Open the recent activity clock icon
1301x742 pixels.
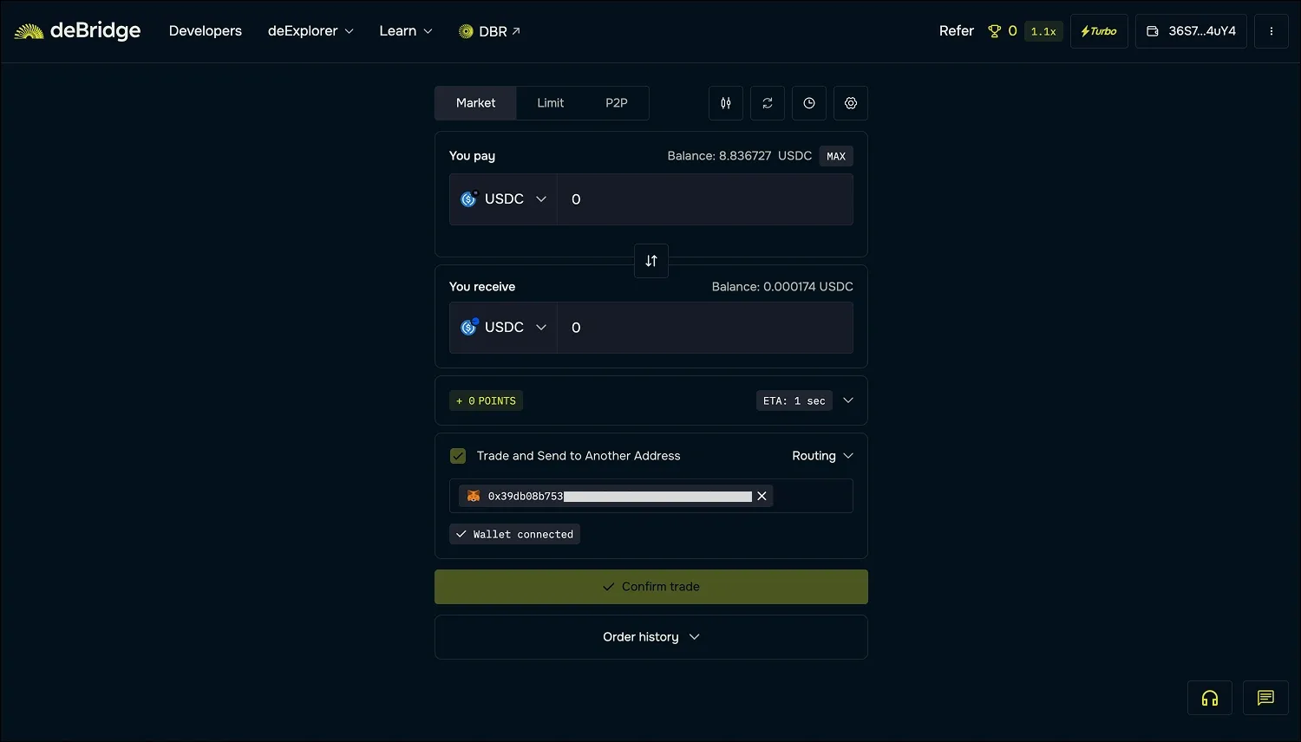coord(809,103)
